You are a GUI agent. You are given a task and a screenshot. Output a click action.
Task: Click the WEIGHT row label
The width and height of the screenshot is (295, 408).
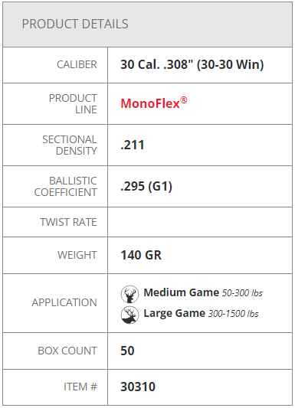[77, 255]
